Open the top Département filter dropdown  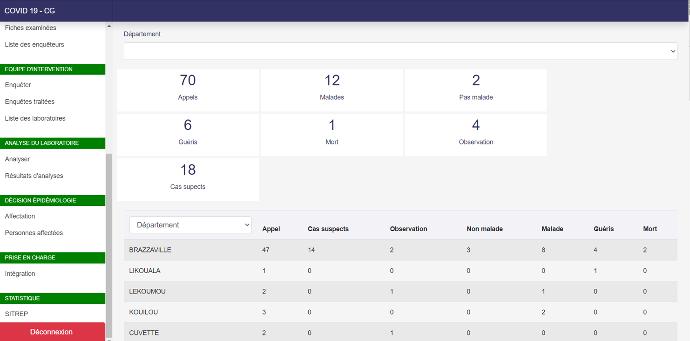click(x=400, y=51)
